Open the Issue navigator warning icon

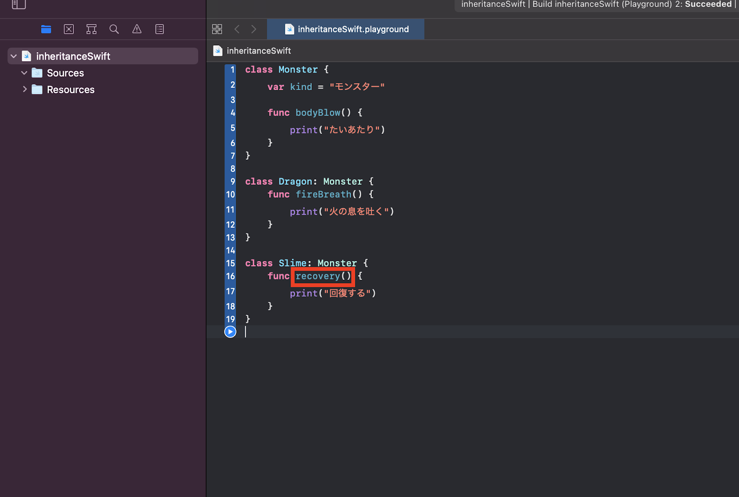click(137, 29)
